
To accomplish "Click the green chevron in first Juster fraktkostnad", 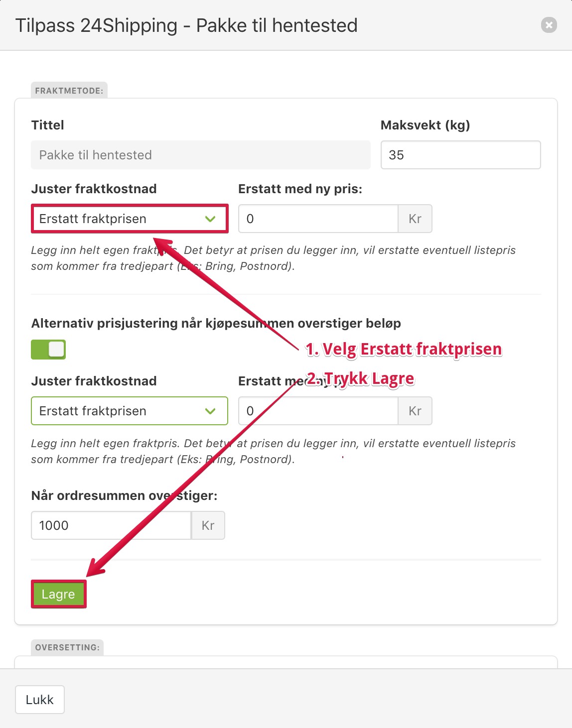I will (x=210, y=219).
